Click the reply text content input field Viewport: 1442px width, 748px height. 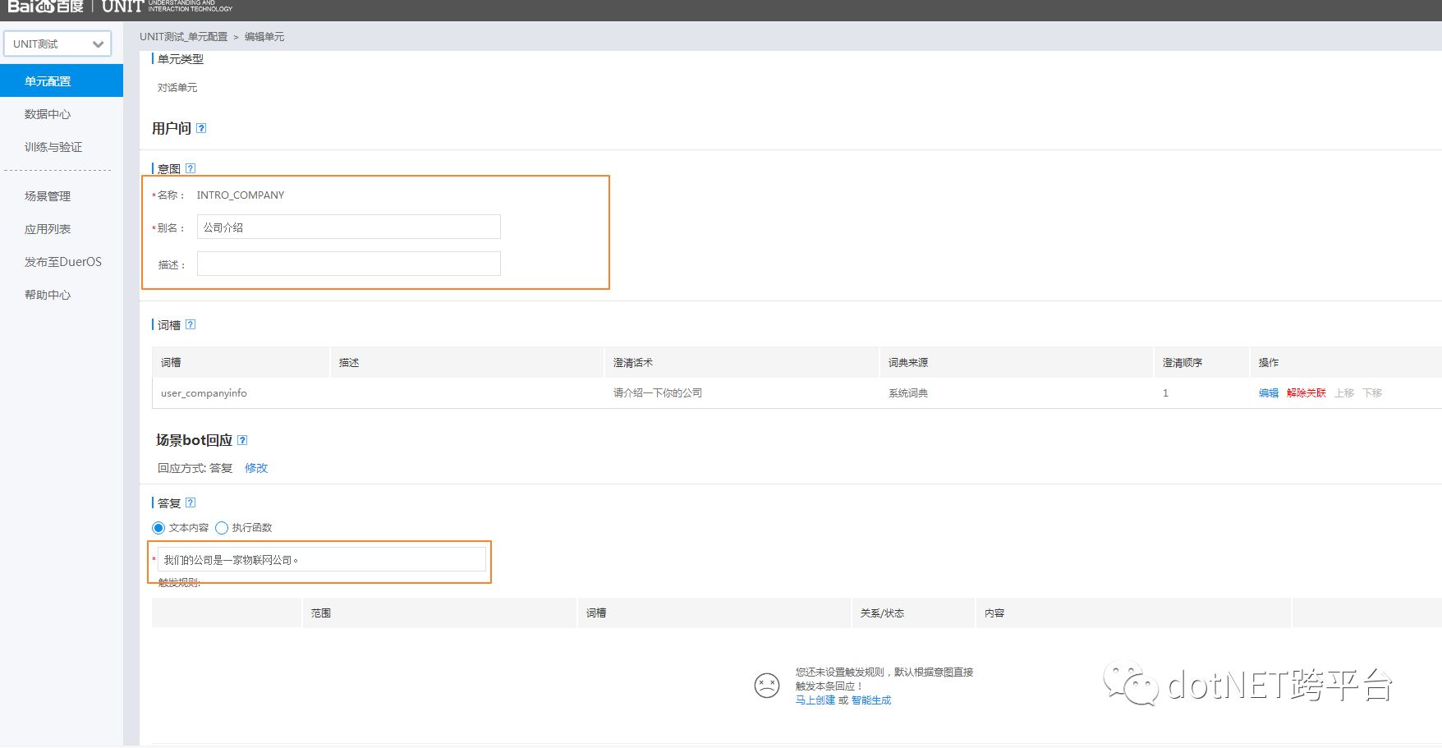(x=322, y=559)
